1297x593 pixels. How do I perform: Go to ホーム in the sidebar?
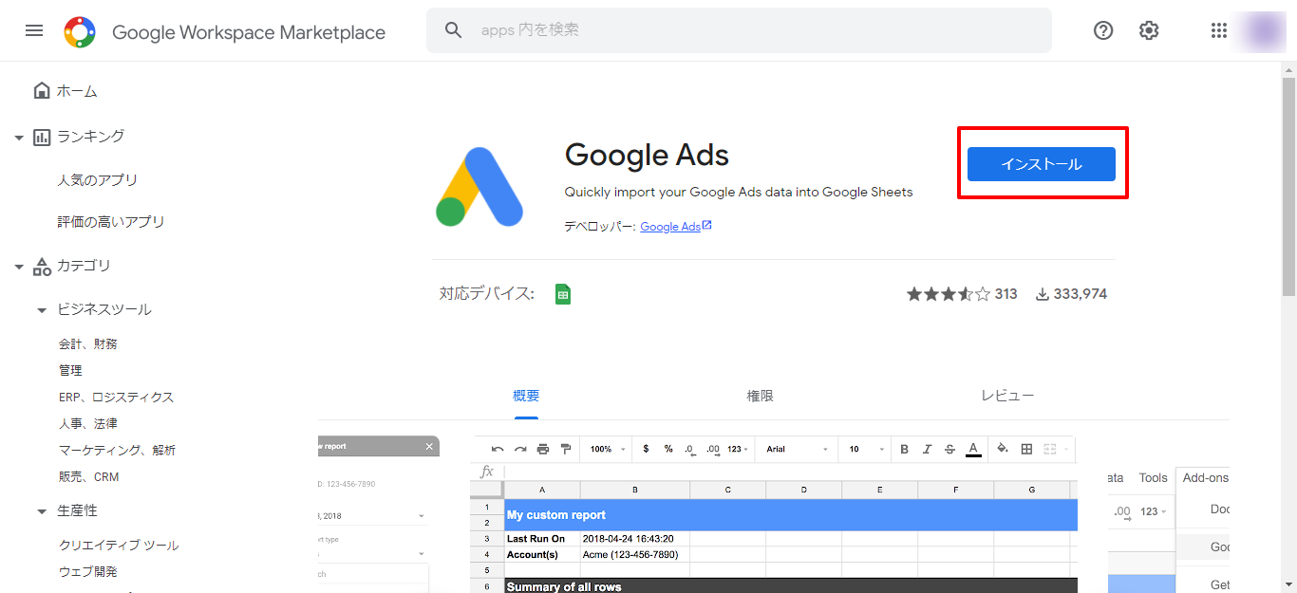(x=77, y=91)
